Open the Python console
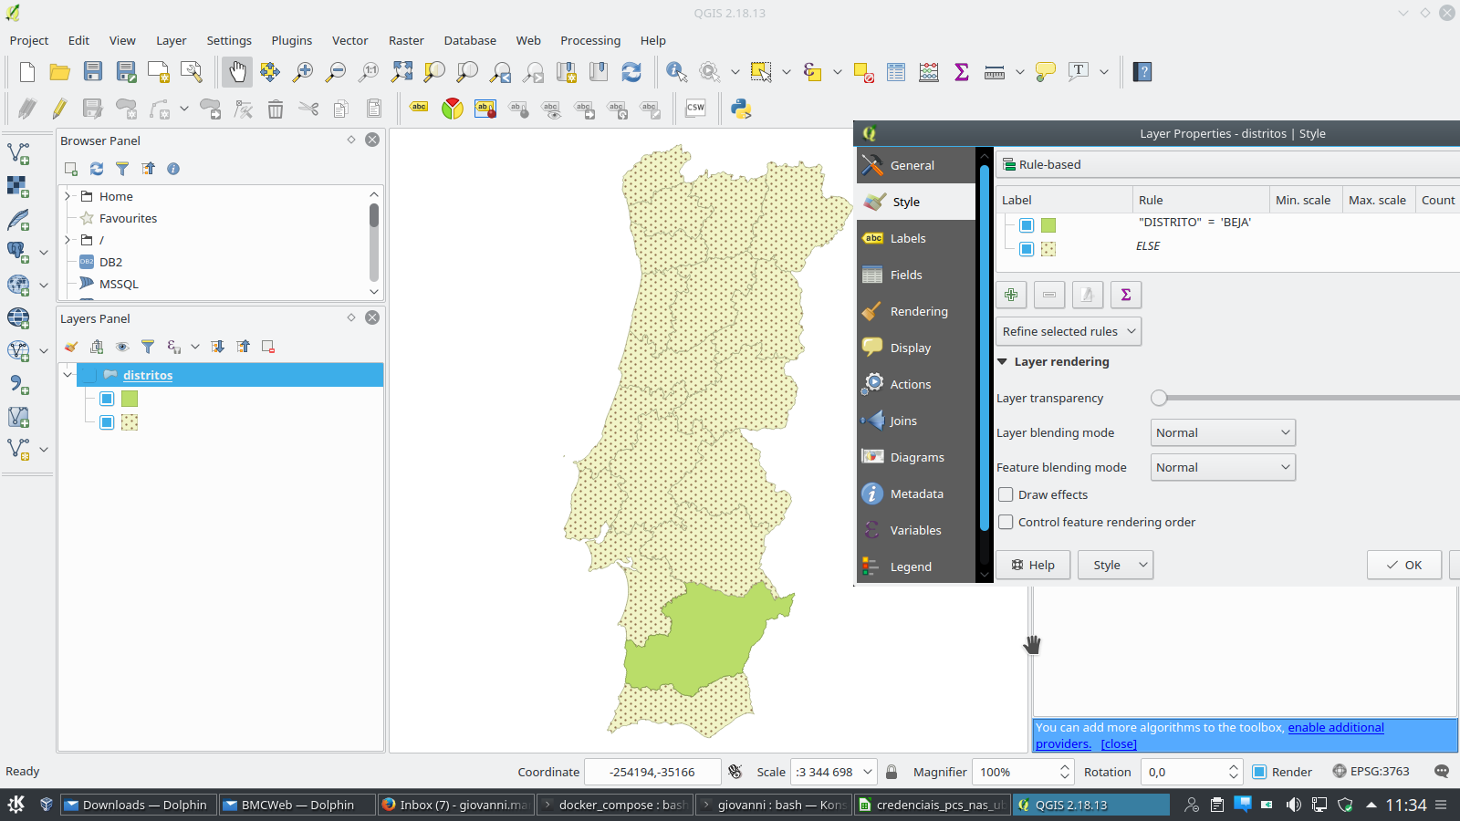Screen dimensions: 1460x821 [x=741, y=109]
